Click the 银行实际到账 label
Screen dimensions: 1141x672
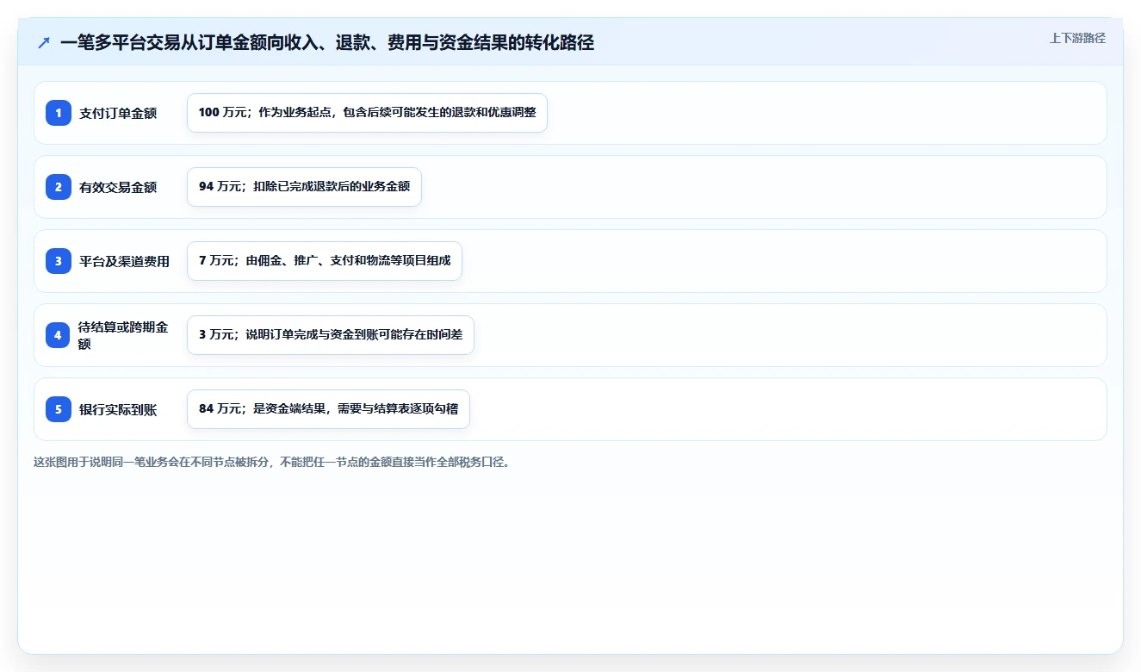tap(118, 409)
